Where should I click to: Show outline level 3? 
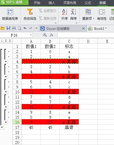10,41
